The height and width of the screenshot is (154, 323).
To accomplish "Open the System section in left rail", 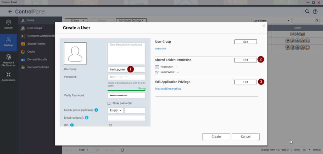I will (x=9, y=24).
